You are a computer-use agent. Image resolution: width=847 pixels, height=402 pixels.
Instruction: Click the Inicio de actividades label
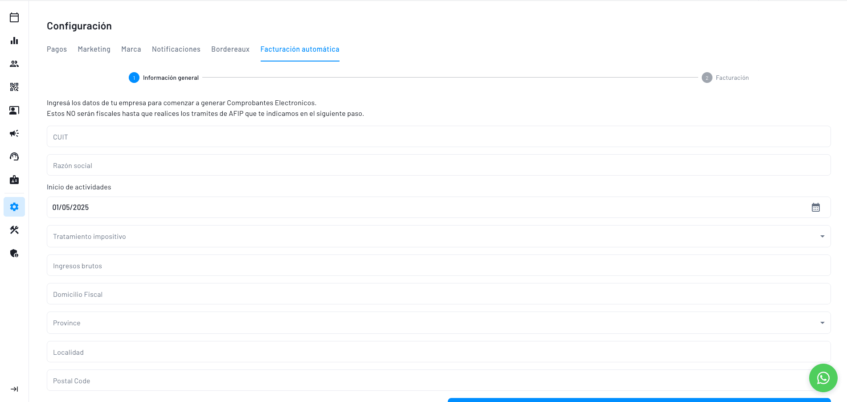[x=79, y=187]
